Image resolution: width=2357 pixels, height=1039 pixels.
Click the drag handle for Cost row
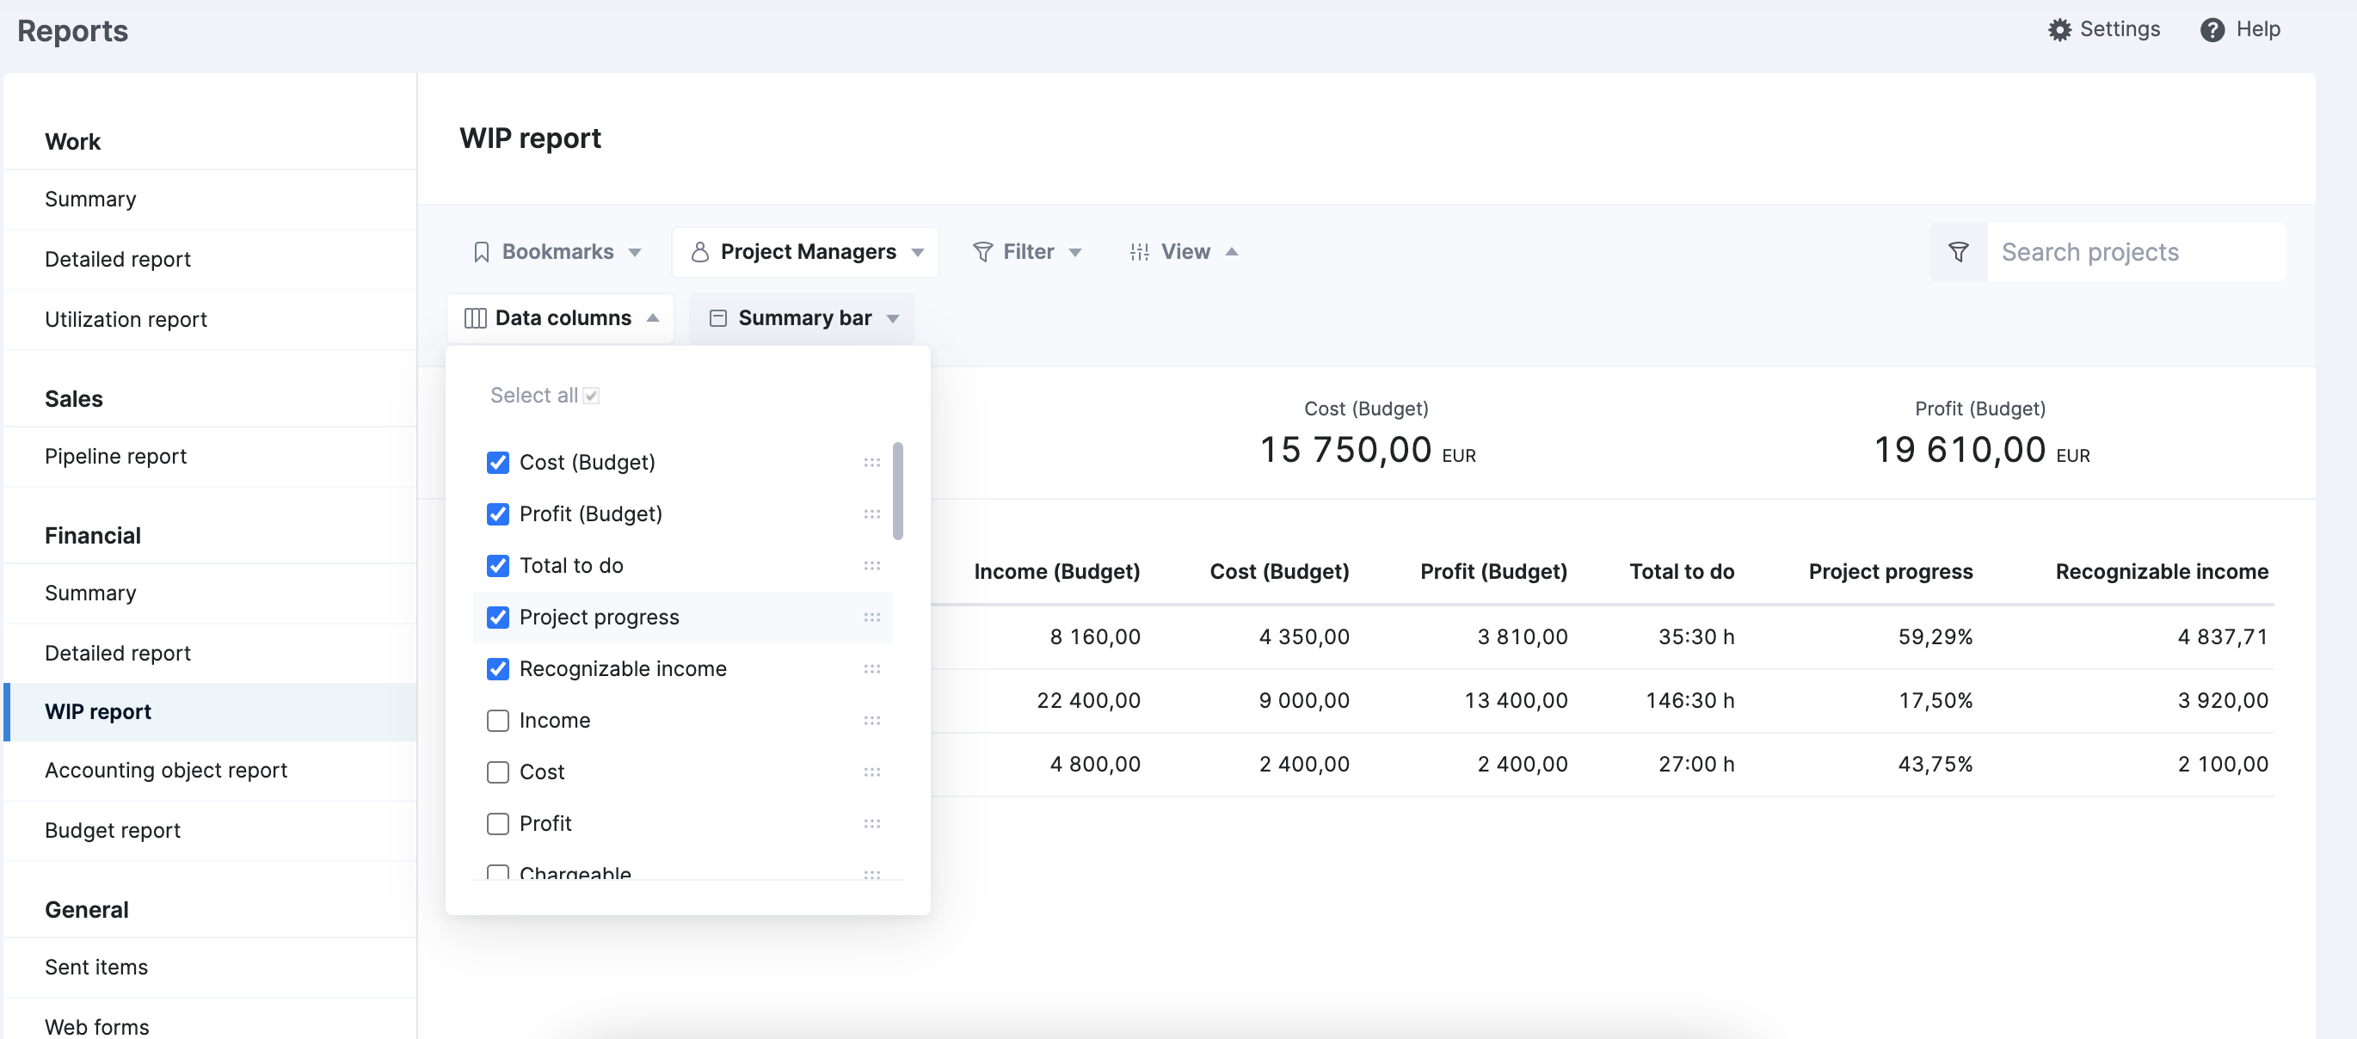(x=871, y=772)
